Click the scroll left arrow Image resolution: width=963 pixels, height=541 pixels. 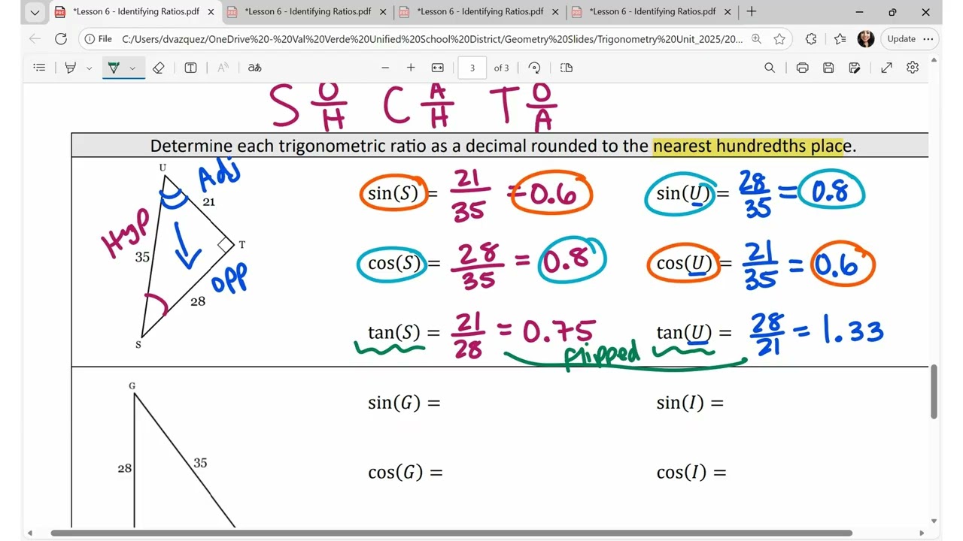(30, 533)
